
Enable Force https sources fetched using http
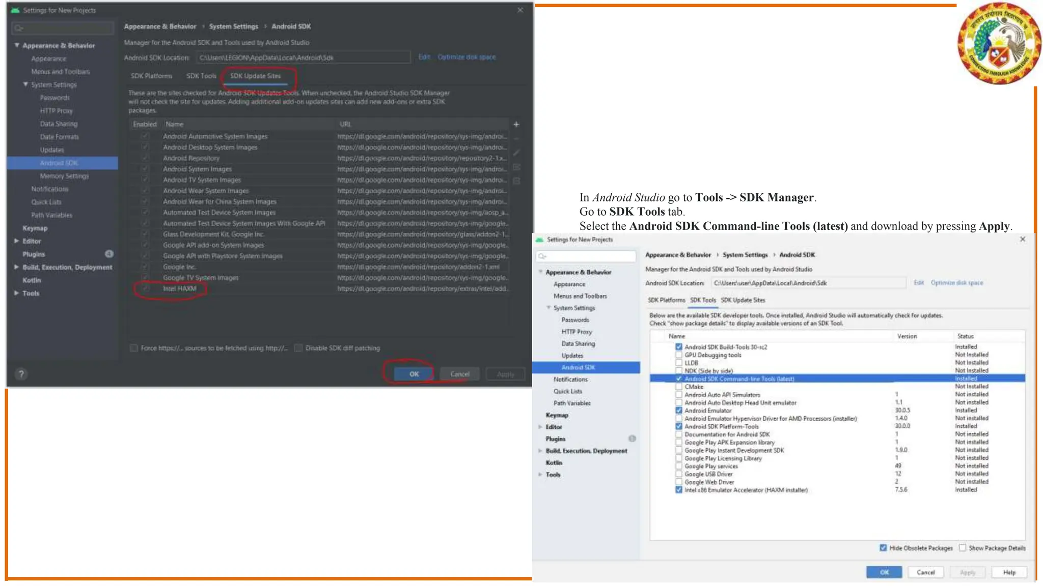tap(134, 348)
